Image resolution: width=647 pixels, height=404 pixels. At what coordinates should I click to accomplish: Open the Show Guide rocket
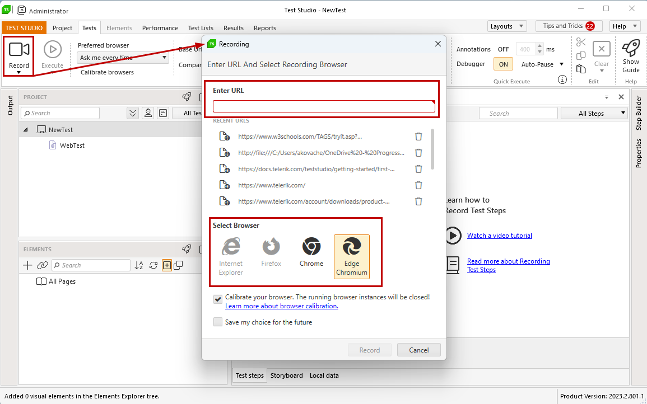[x=631, y=48]
